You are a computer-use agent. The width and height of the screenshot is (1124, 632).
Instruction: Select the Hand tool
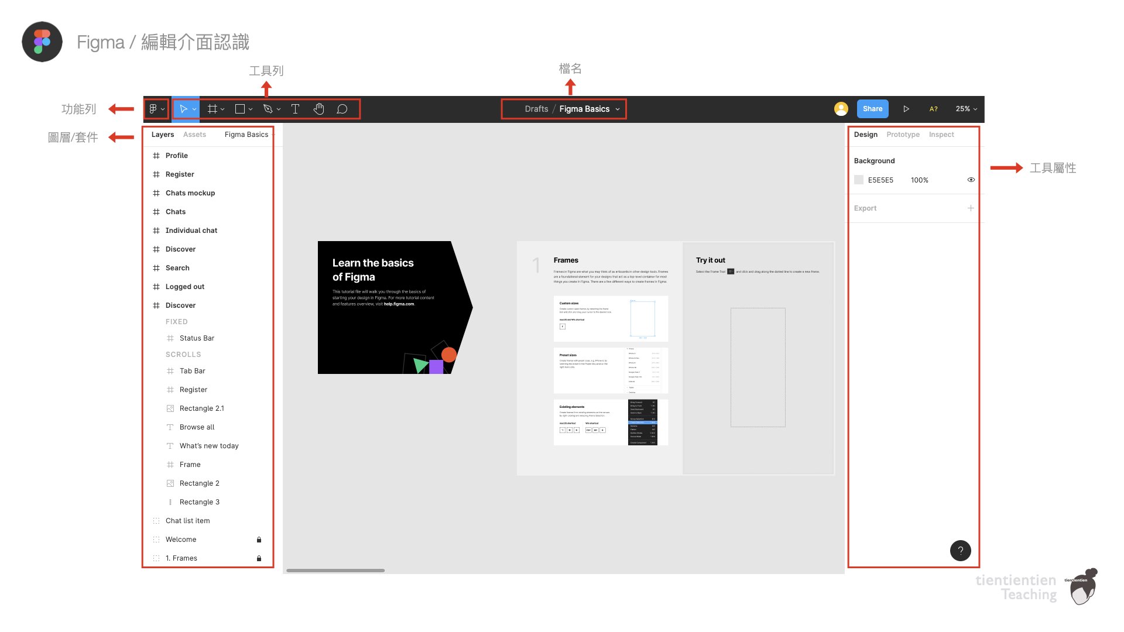(x=318, y=109)
